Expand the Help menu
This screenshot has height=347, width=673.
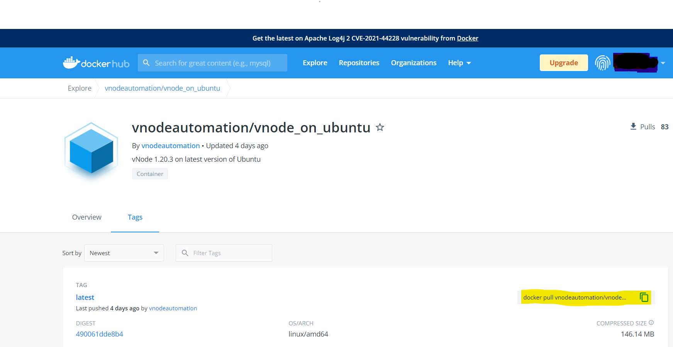459,63
